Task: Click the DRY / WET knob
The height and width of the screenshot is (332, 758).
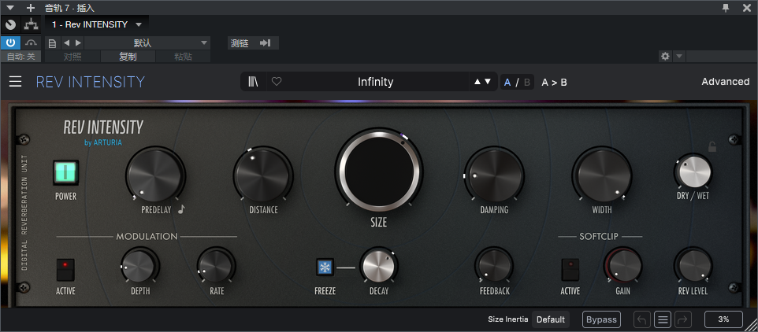Action: pyautogui.click(x=693, y=172)
